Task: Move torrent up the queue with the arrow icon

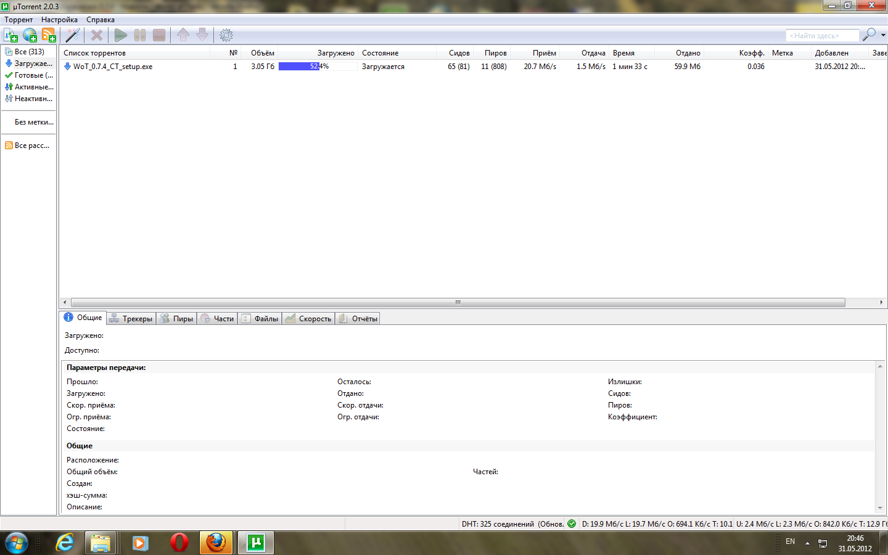Action: [x=183, y=35]
